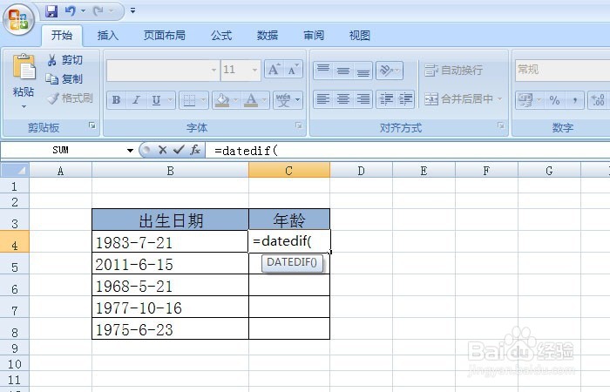Toggle middle vertical alignment
610x392 pixels.
(x=343, y=71)
